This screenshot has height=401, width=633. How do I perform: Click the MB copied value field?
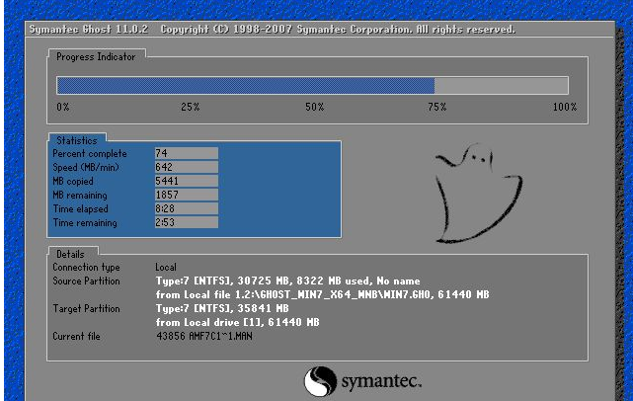pos(187,181)
